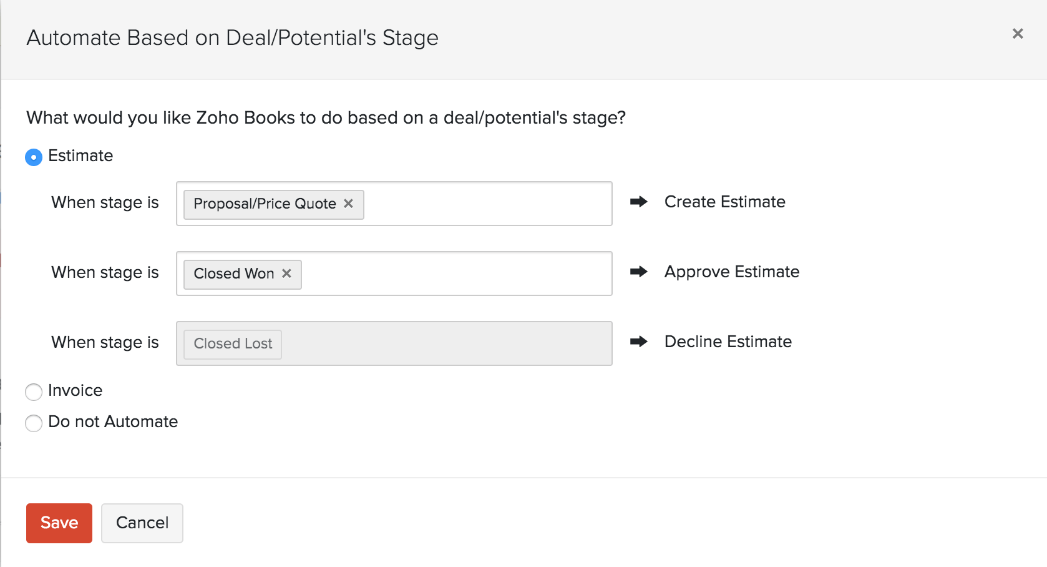
Task: Click the Closed Lost tag label
Action: click(x=233, y=343)
